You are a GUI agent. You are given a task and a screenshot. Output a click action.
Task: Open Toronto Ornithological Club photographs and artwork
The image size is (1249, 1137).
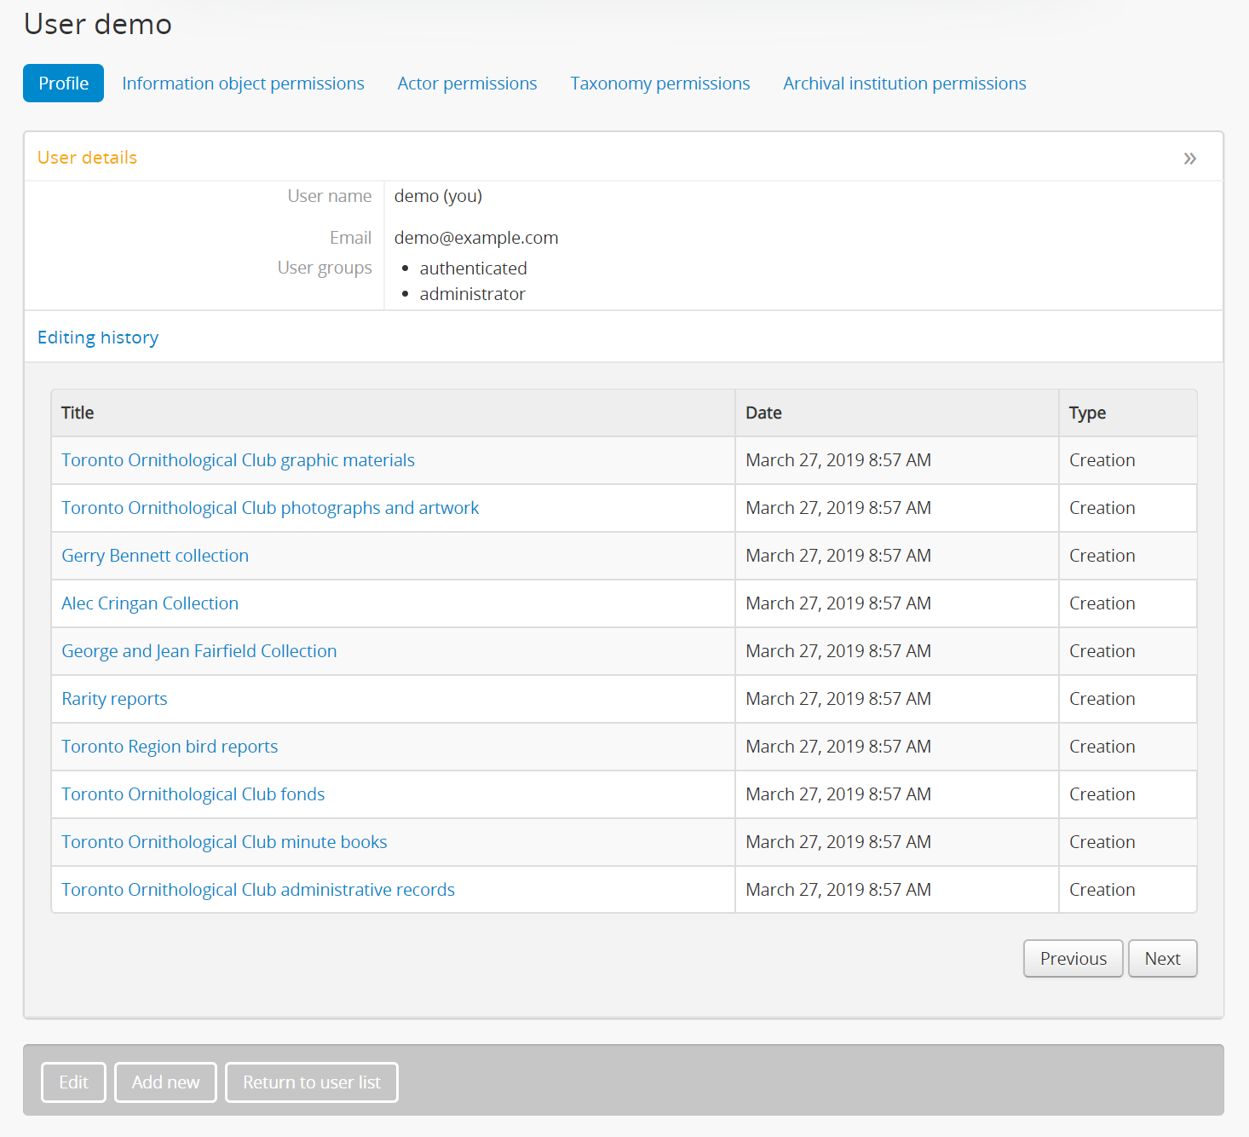click(270, 508)
